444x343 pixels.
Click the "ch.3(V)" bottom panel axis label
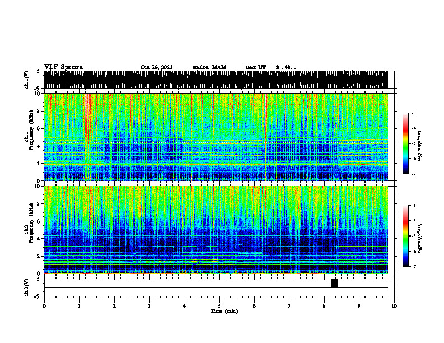27,288
